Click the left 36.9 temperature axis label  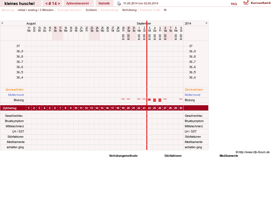point(20,51)
